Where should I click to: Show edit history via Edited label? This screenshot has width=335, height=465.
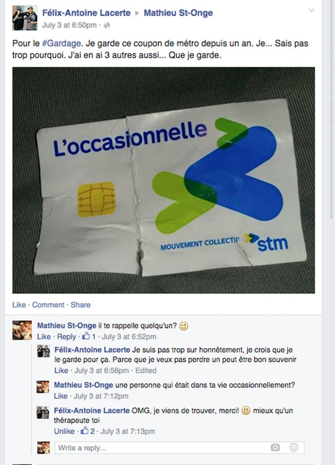coord(146,371)
